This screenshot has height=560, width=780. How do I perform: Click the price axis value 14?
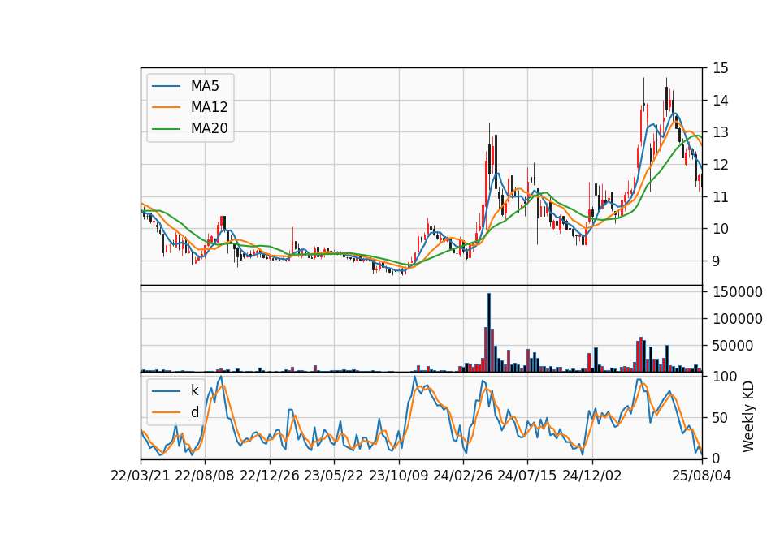[721, 101]
